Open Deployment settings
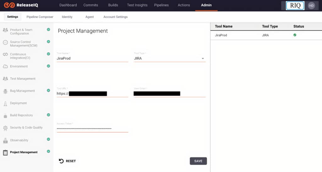This screenshot has width=322, height=172. pyautogui.click(x=18, y=103)
